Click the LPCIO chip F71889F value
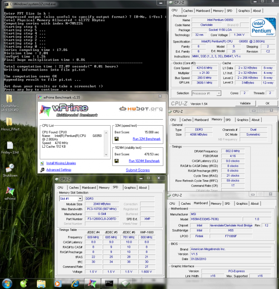The height and width of the screenshot is (289, 279). click(231, 236)
